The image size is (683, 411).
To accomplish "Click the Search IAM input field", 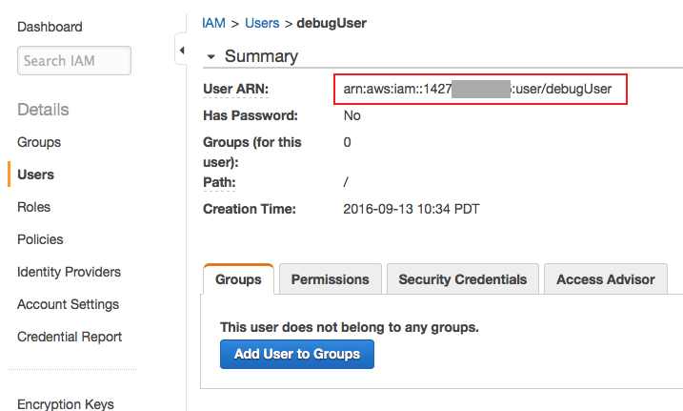I will click(x=74, y=61).
